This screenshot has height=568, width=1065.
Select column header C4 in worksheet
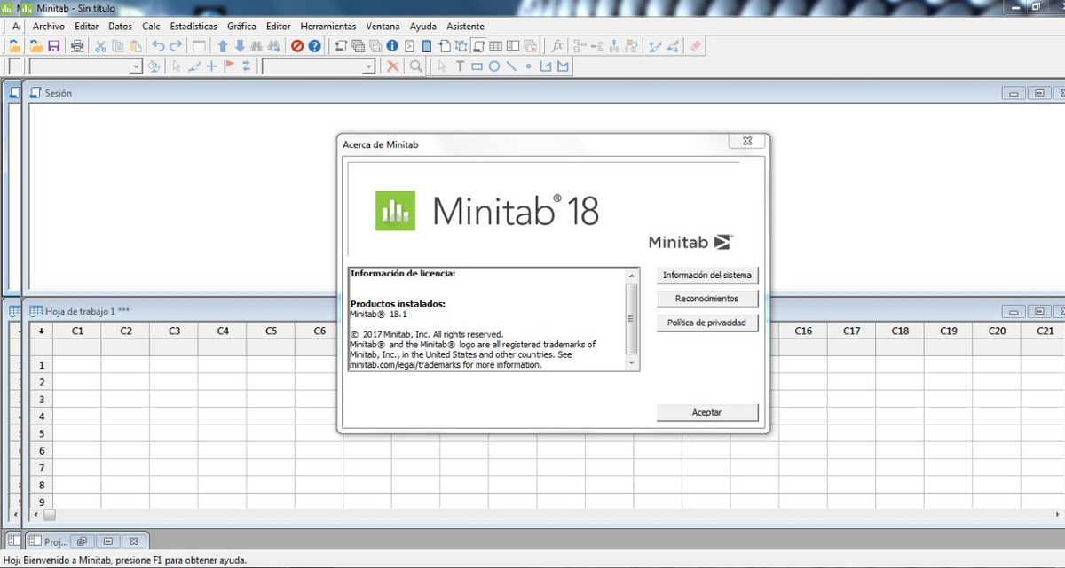pyautogui.click(x=223, y=331)
